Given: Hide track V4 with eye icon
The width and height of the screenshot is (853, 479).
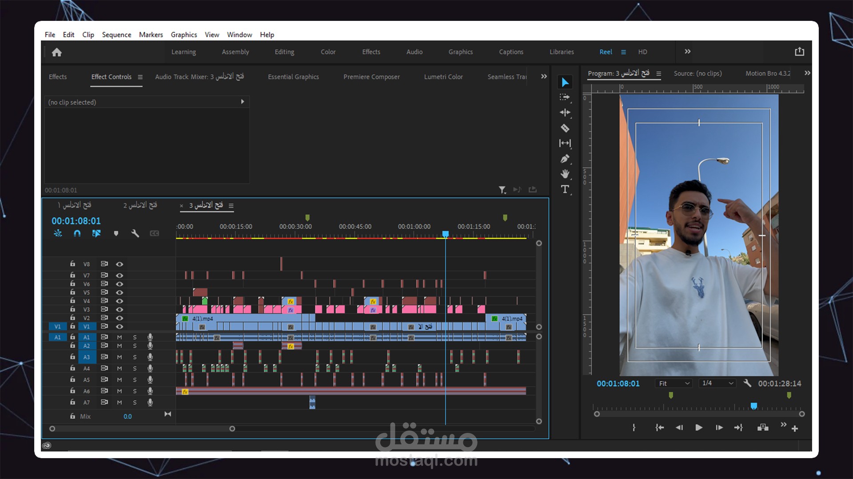Looking at the screenshot, I should (x=120, y=301).
